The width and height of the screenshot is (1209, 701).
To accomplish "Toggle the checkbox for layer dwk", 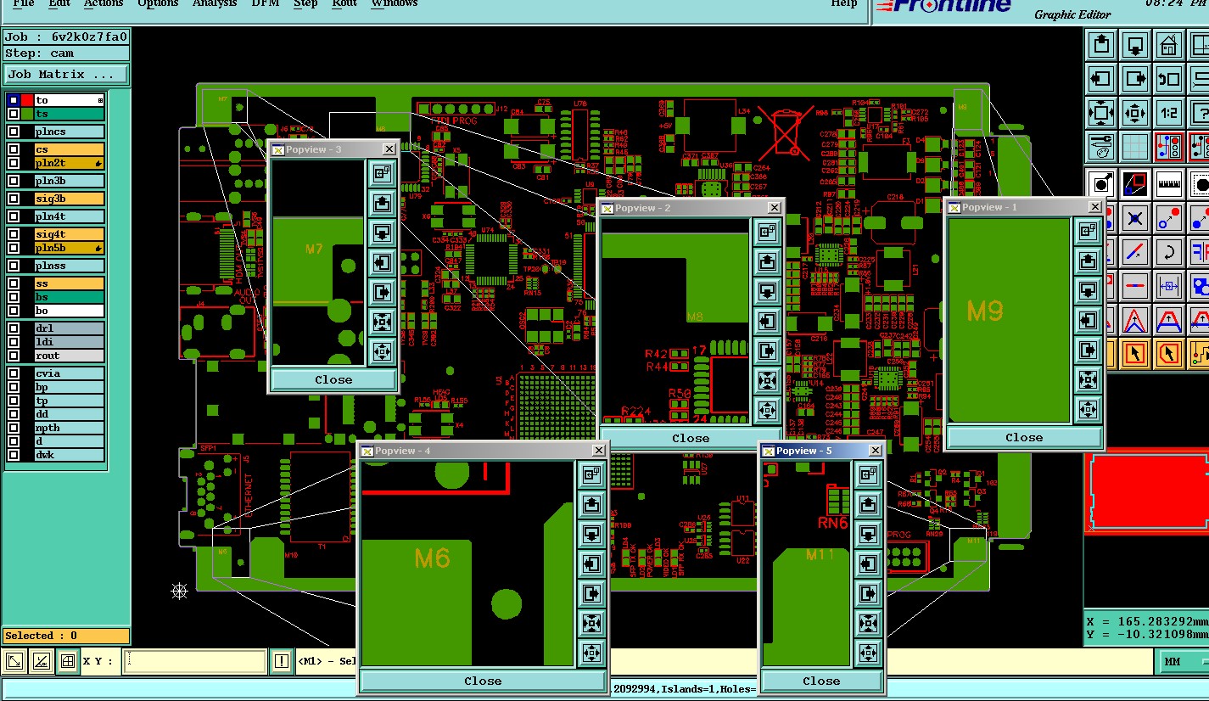I will point(14,455).
